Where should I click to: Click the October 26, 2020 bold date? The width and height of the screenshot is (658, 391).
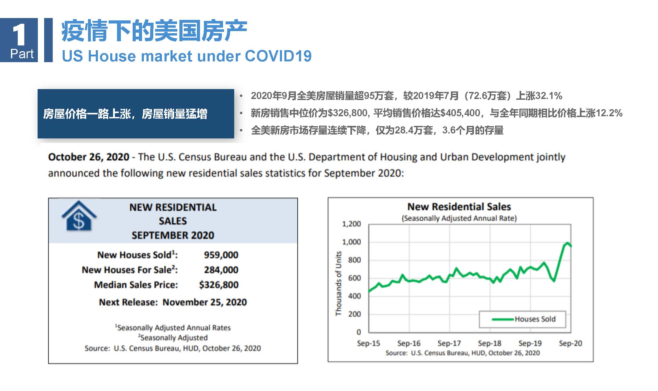point(89,157)
